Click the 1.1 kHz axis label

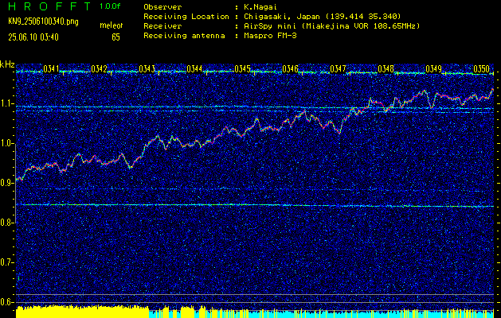click(x=7, y=104)
